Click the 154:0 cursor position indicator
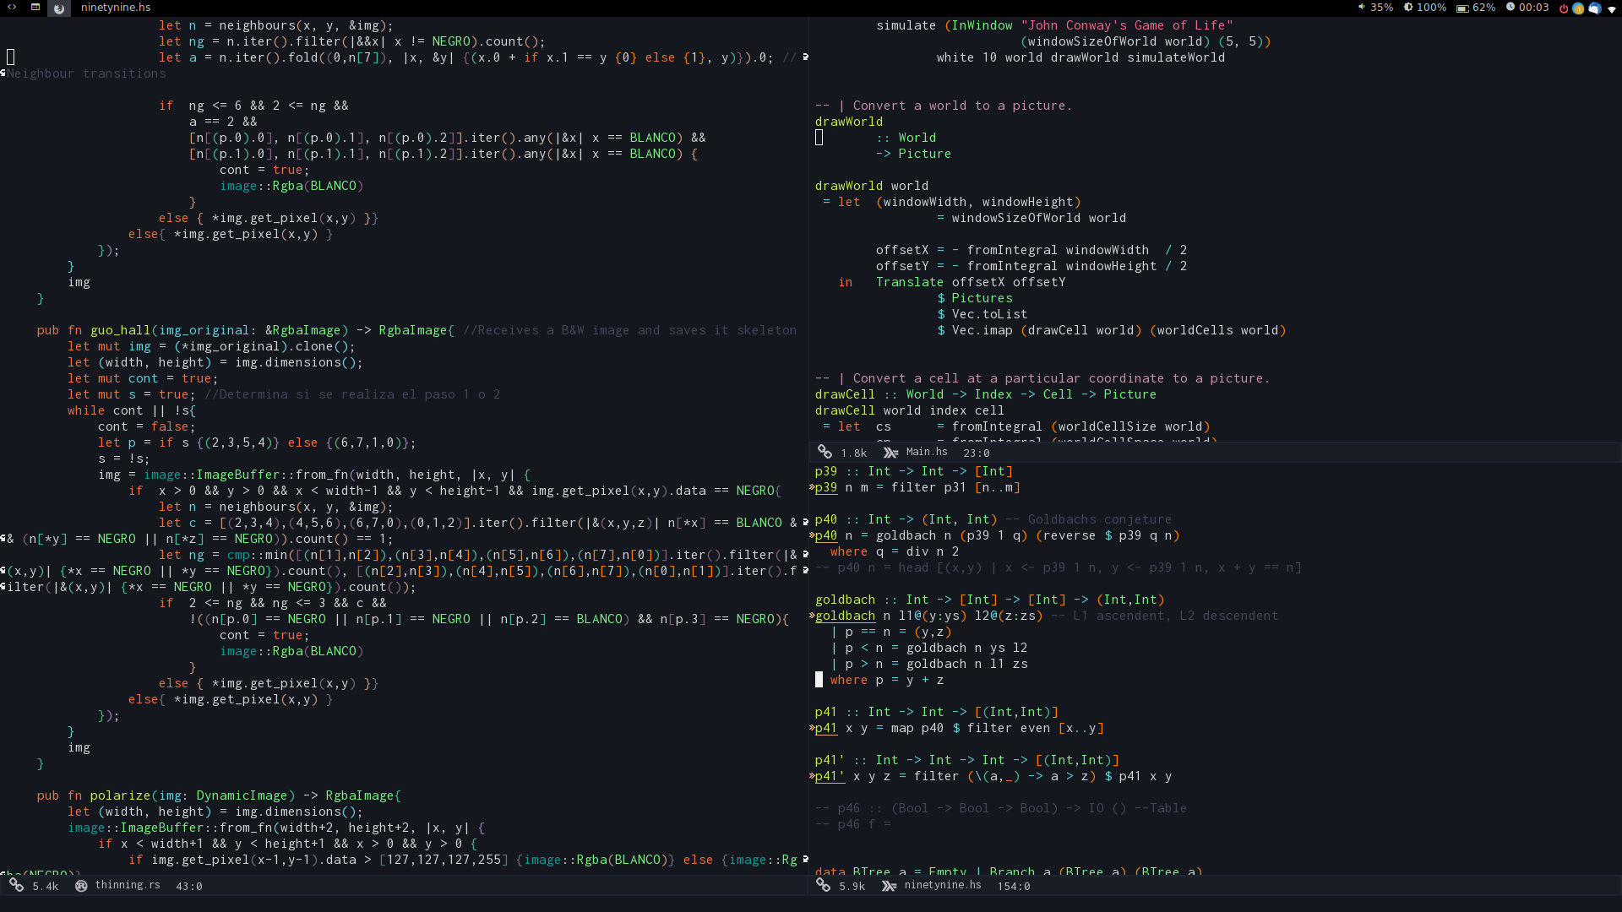This screenshot has height=912, width=1622. [x=1014, y=887]
